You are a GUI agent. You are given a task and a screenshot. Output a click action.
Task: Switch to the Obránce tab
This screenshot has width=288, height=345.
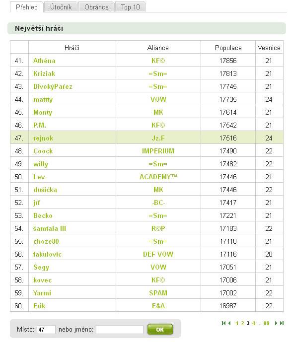96,7
